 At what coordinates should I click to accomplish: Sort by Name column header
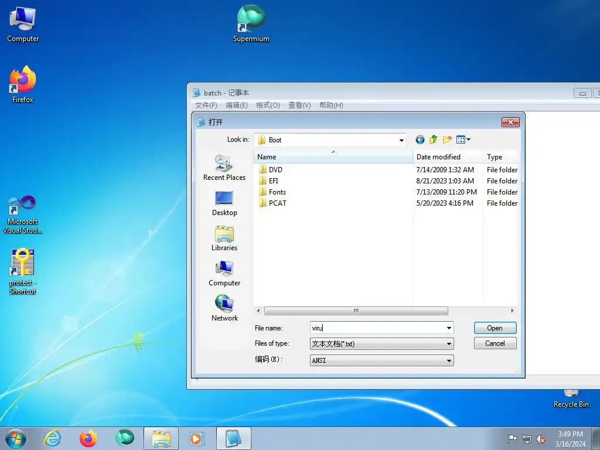point(333,157)
